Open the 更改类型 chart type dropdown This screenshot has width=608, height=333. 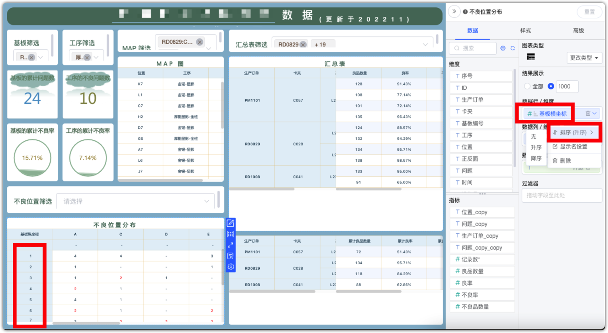(584, 58)
